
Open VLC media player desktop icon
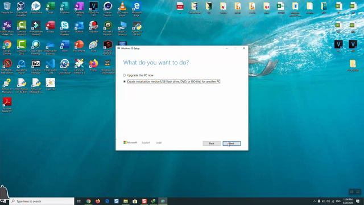pos(122,9)
